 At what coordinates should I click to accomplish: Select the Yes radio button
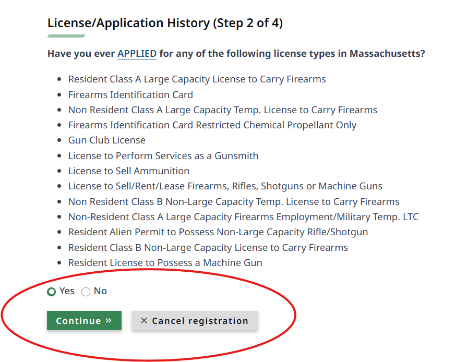pos(51,292)
